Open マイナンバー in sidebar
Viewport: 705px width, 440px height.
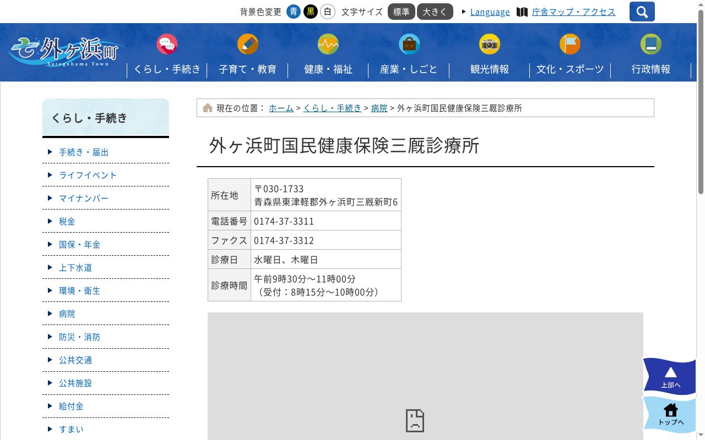(84, 199)
